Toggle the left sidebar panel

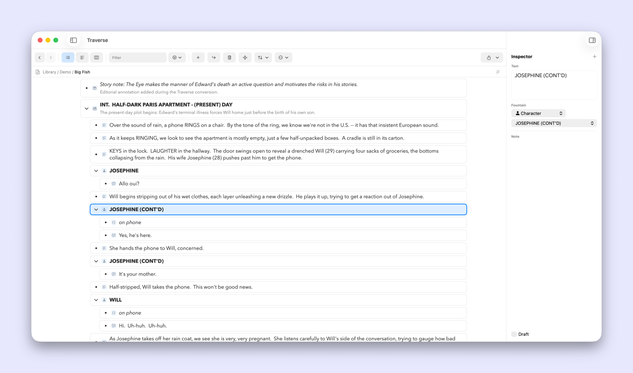point(74,40)
